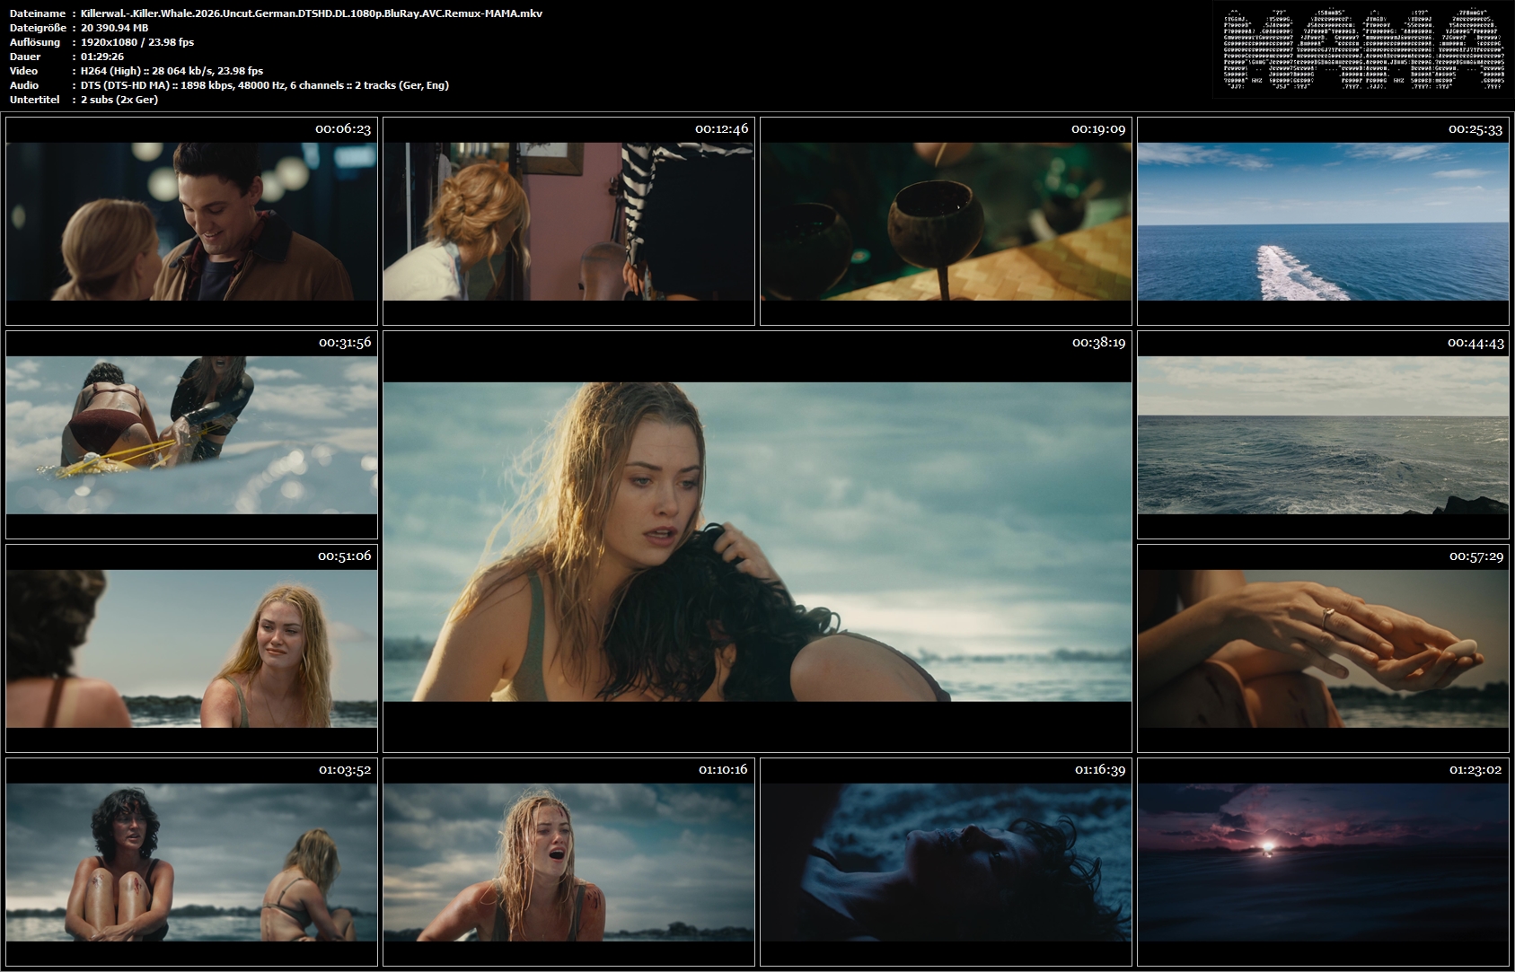Select the thumbnail timestamped 00:19:09

point(946,221)
